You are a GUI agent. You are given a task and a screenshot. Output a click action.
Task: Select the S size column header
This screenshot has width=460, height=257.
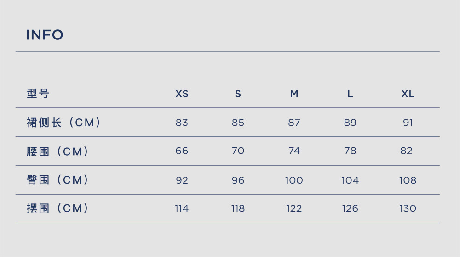click(238, 94)
